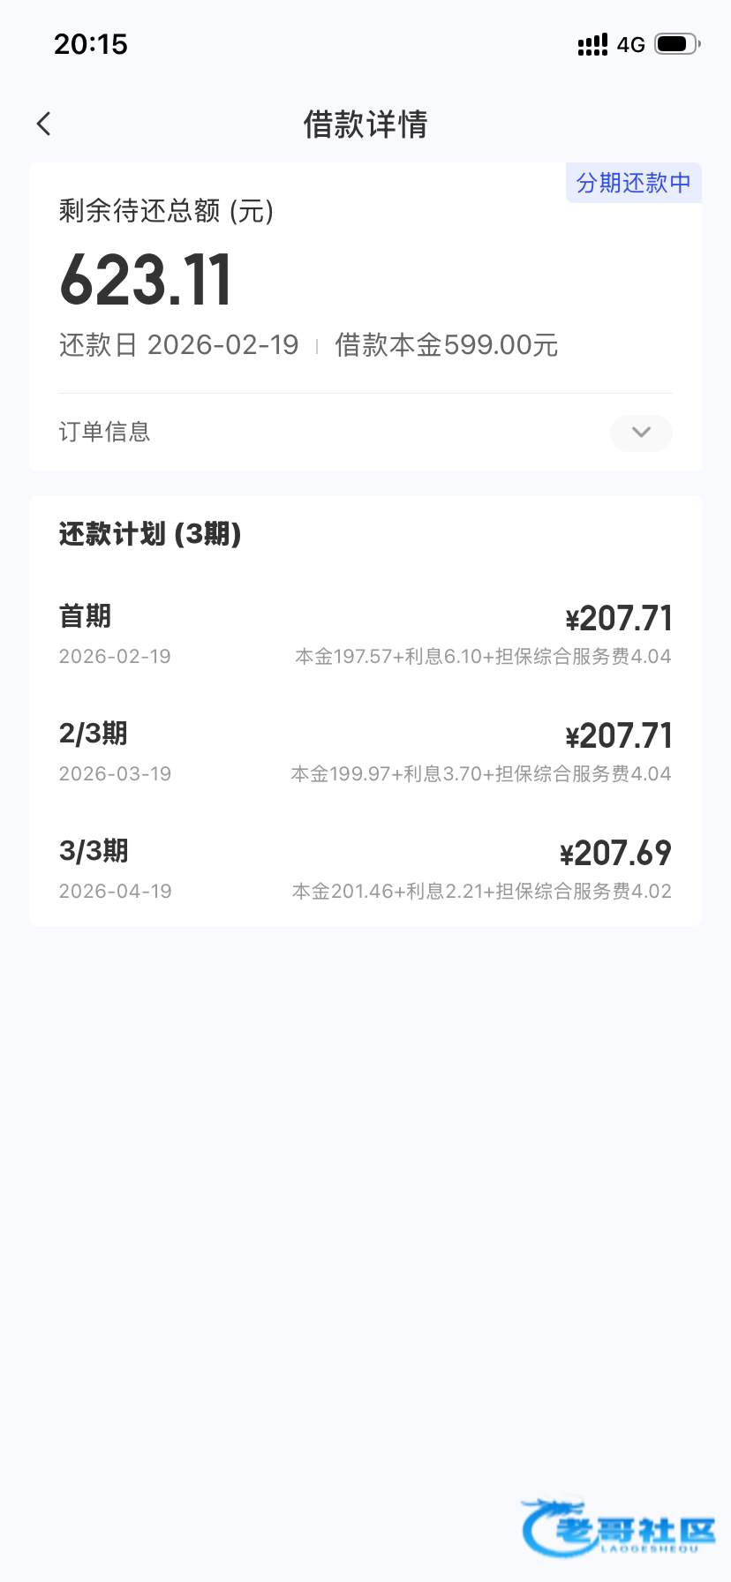This screenshot has height=1582, width=731.
Task: Click the 分期还款中 status badge
Action: pos(633,183)
